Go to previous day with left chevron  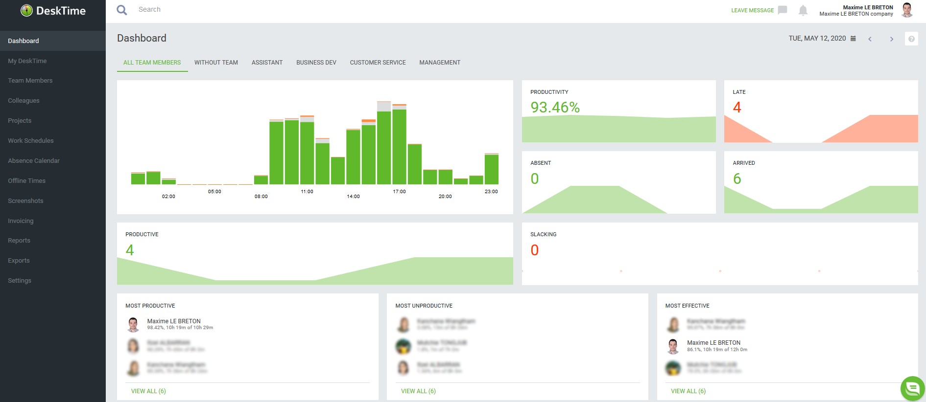(870, 39)
